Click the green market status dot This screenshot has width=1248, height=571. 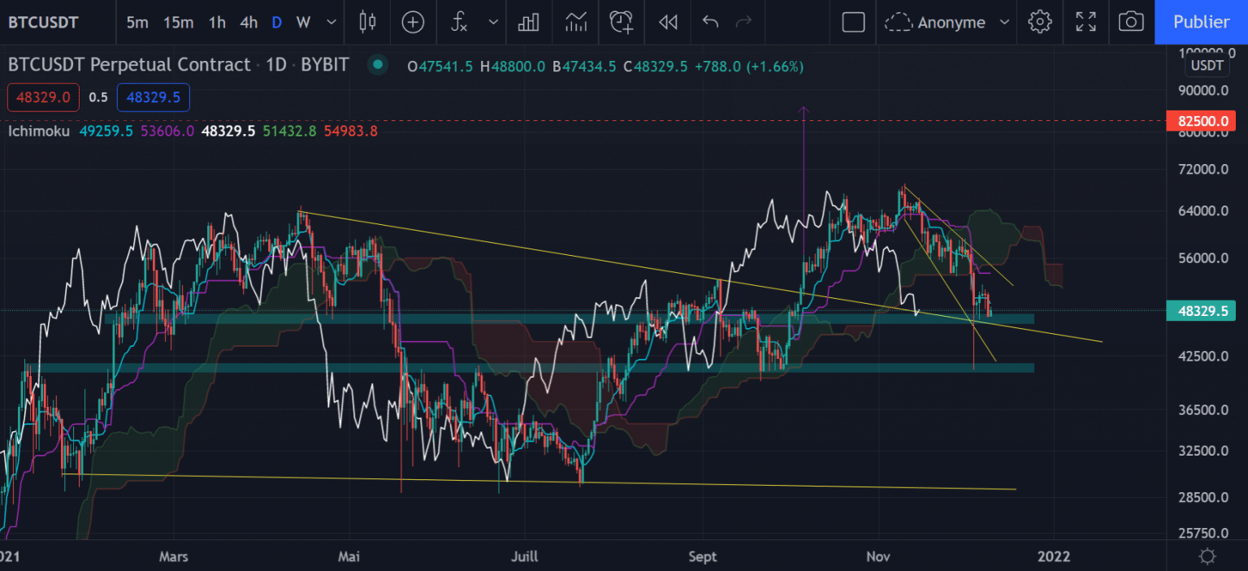click(x=377, y=65)
